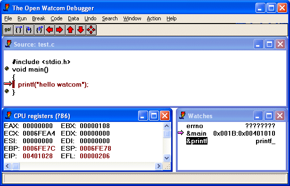Click the go! run toolbar button
The width and height of the screenshot is (290, 186).
click(x=8, y=30)
